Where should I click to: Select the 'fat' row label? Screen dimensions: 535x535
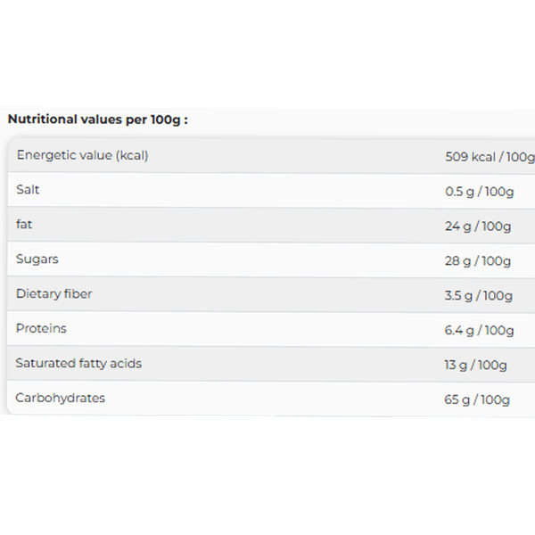24,225
